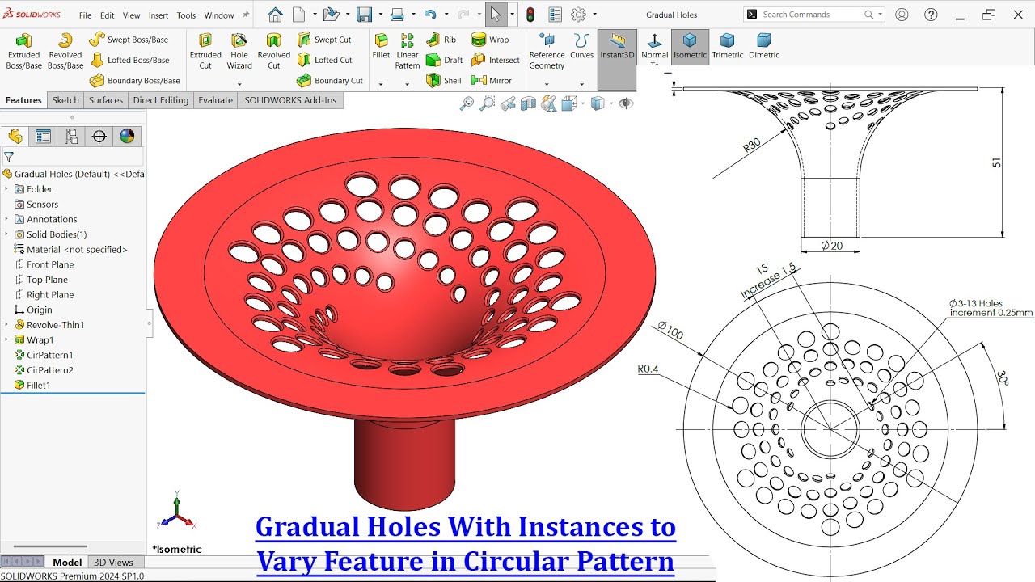This screenshot has width=1035, height=582.
Task: Expand the Solid Bodies(1) node
Action: coord(6,234)
